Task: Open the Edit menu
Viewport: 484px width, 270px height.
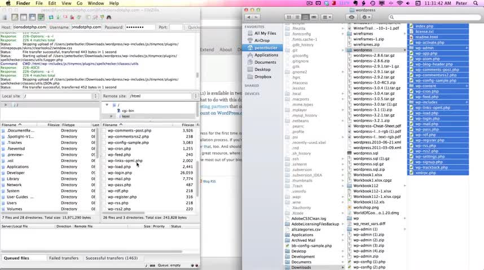Action: click(52, 3)
